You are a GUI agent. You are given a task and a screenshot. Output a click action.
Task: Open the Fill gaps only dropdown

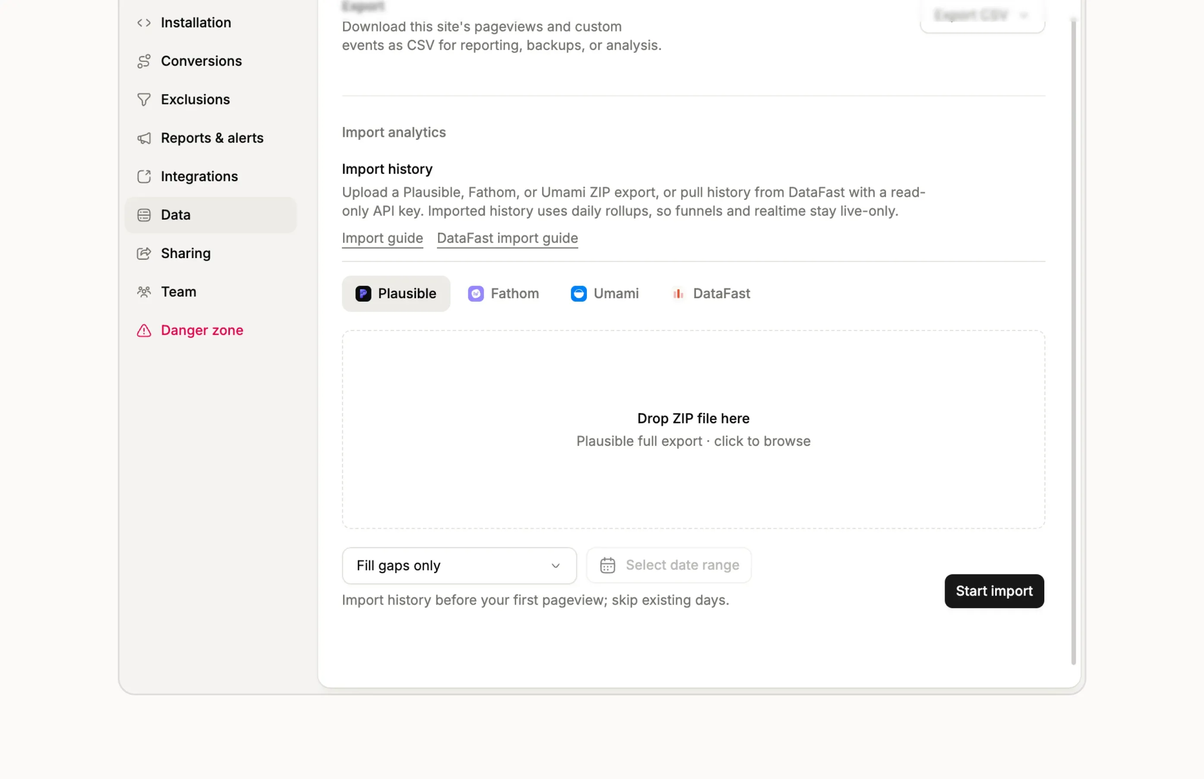point(459,565)
